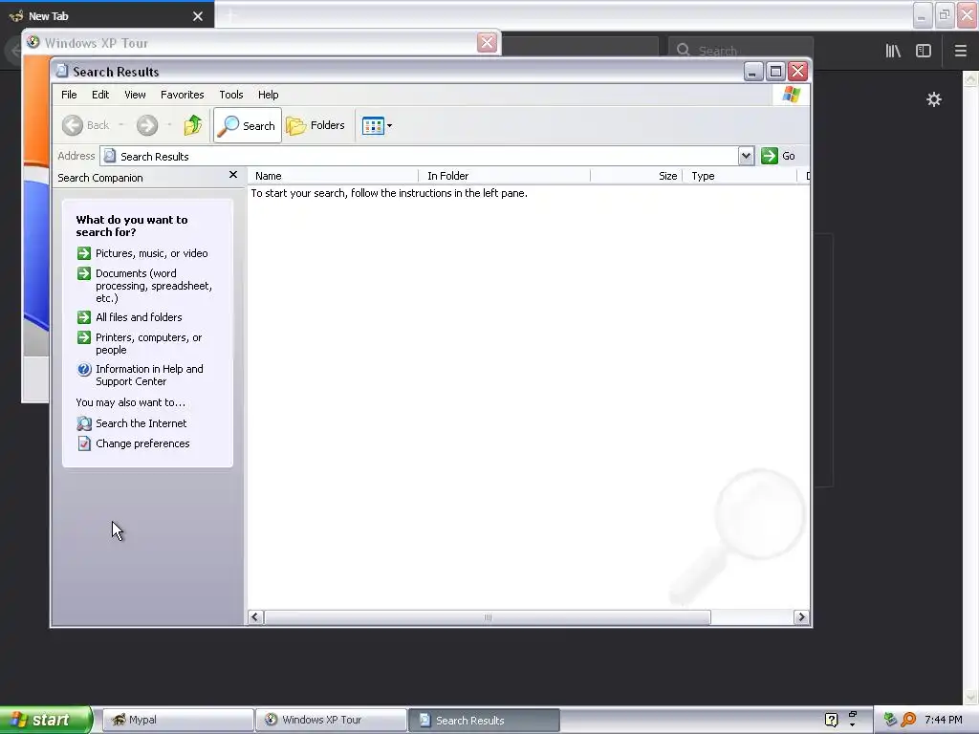Click the Forward arrow toolbar icon
This screenshot has width=979, height=734.
tap(147, 125)
